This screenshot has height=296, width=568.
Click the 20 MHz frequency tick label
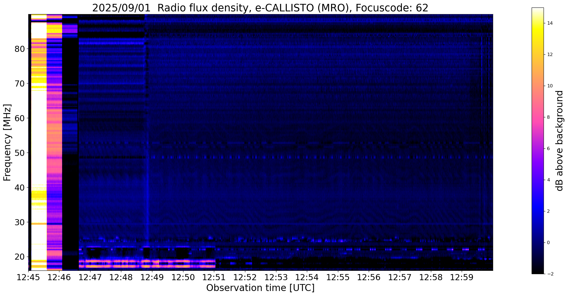click(x=19, y=257)
